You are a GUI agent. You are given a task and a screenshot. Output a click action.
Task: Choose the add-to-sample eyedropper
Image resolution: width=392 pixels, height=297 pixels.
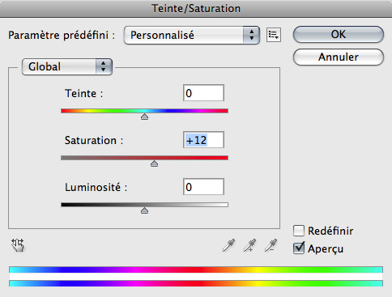point(249,245)
